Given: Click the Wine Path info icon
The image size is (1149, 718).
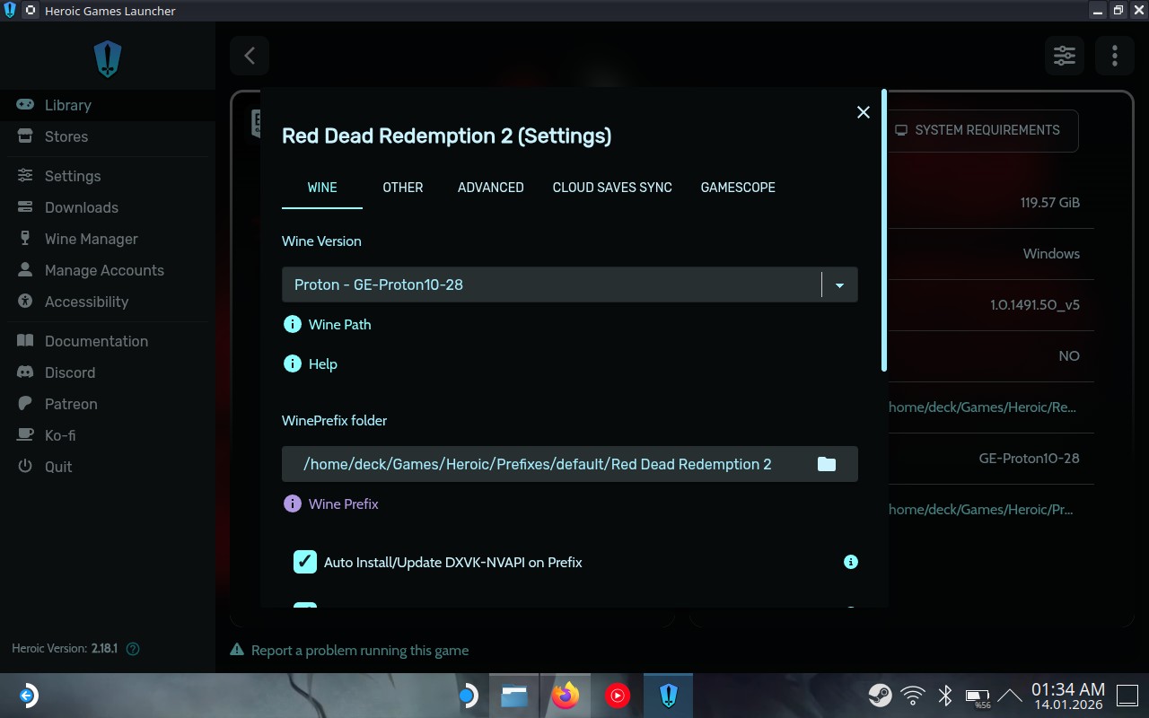Looking at the screenshot, I should coord(292,324).
